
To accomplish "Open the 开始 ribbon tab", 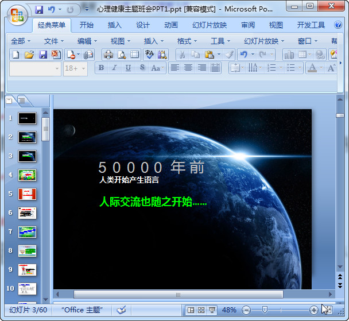I will pos(86,25).
